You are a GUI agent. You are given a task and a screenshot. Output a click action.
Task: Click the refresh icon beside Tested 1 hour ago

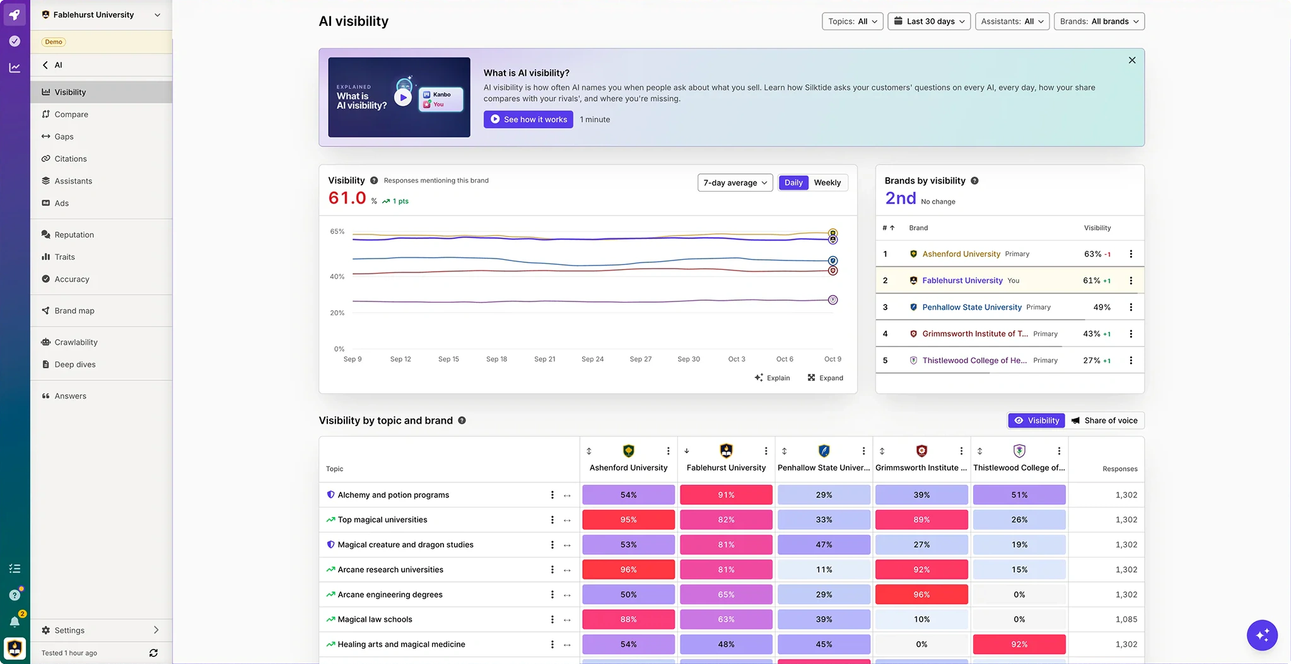click(x=153, y=653)
